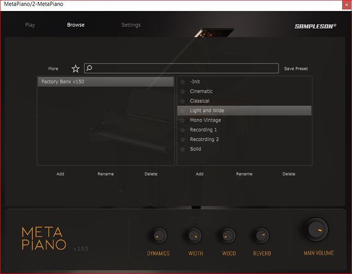Click Save Preset
Image resolution: width=352 pixels, height=274 pixels.
click(296, 68)
